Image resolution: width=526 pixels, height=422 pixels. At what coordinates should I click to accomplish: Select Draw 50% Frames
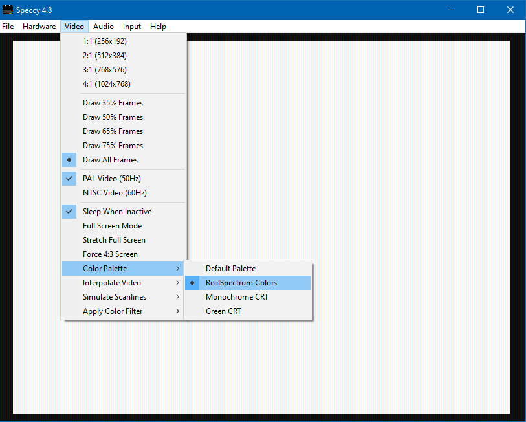tap(124, 117)
